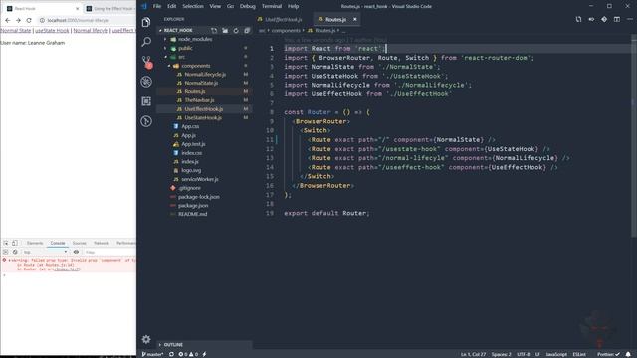Switch to DevTools Elements tab
Image resolution: width=637 pixels, height=358 pixels.
pyautogui.click(x=35, y=243)
